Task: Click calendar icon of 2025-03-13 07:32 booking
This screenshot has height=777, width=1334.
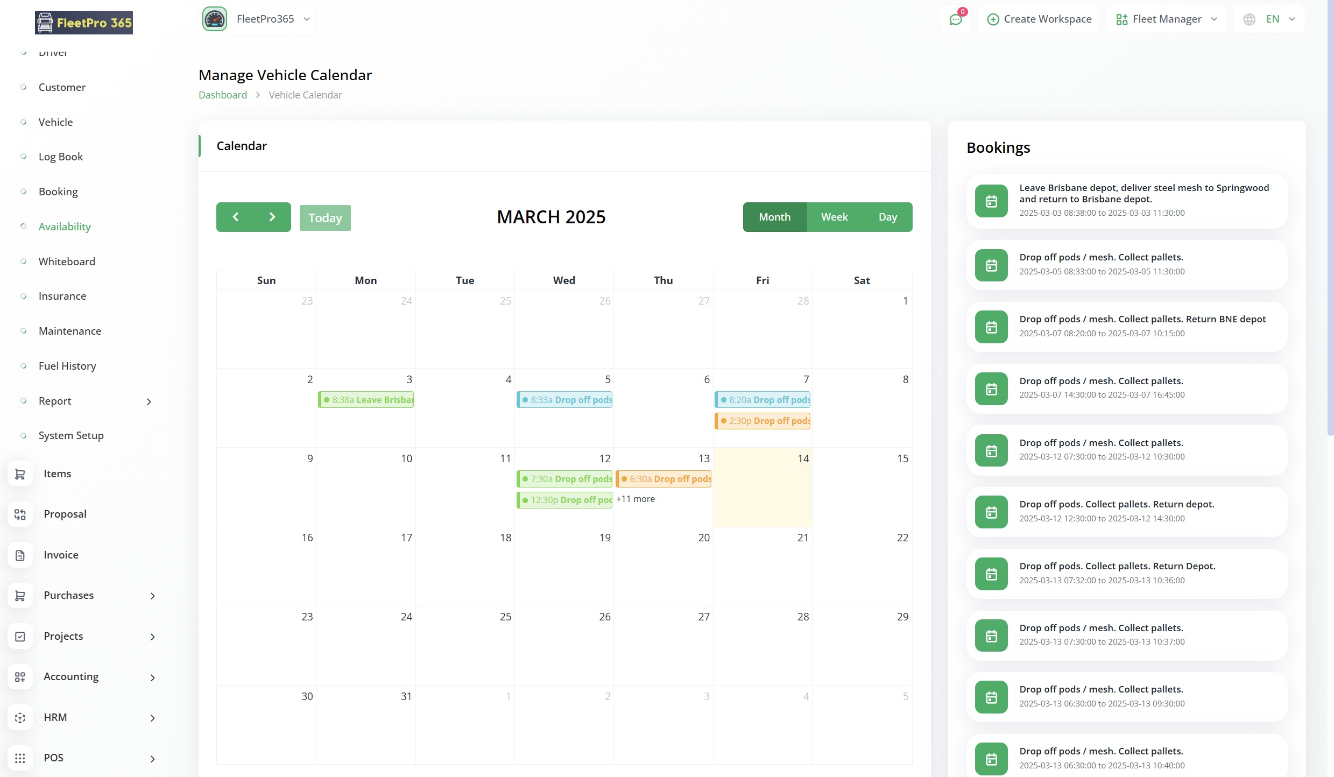Action: coord(991,574)
